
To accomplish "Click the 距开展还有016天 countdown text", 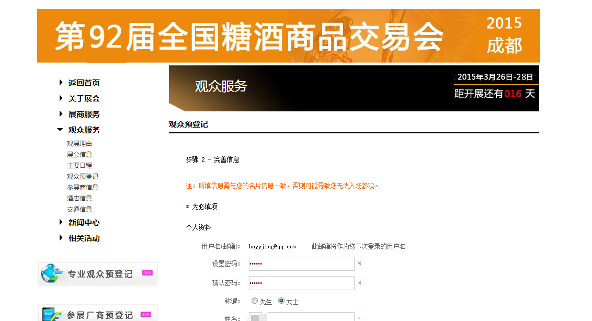I will [494, 94].
